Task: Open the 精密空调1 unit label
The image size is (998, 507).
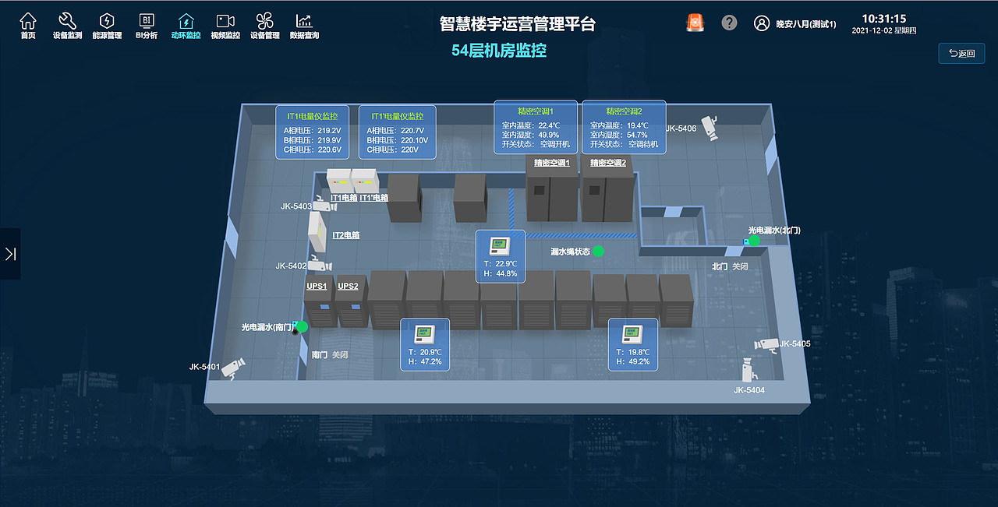Action: pyautogui.click(x=552, y=163)
